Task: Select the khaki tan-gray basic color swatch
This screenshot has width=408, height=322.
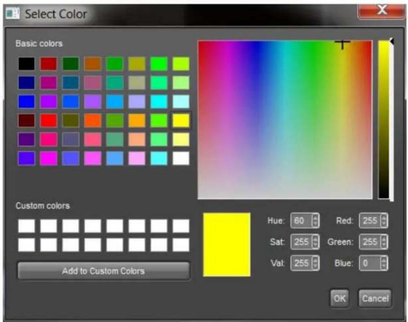Action: coord(137,83)
